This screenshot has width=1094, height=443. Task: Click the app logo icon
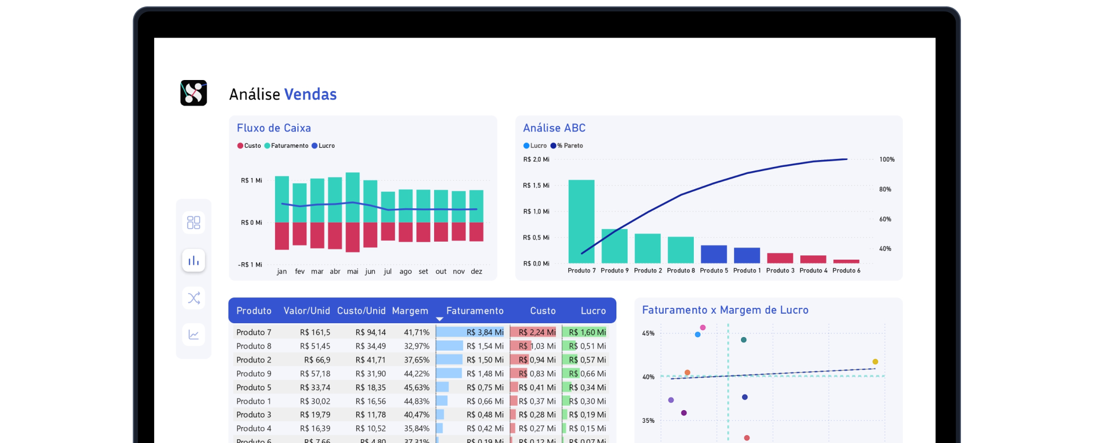pyautogui.click(x=193, y=93)
